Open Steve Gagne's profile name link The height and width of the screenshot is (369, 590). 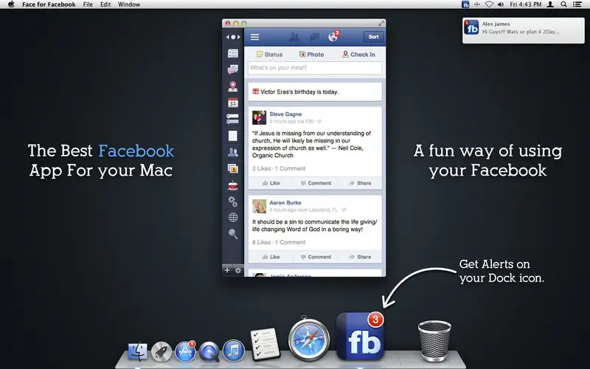pyautogui.click(x=285, y=114)
